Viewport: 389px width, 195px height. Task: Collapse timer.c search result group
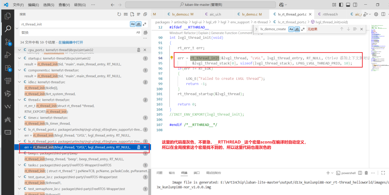point(20,117)
